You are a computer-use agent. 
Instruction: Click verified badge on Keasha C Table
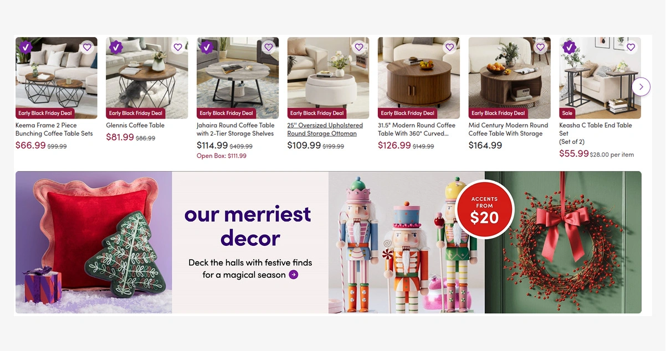569,47
